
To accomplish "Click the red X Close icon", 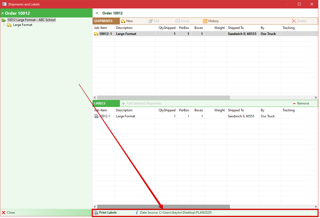I will point(3,212).
